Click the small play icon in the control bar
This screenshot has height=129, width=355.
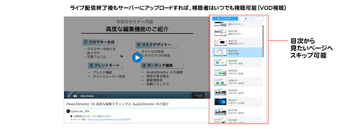pos(69,96)
